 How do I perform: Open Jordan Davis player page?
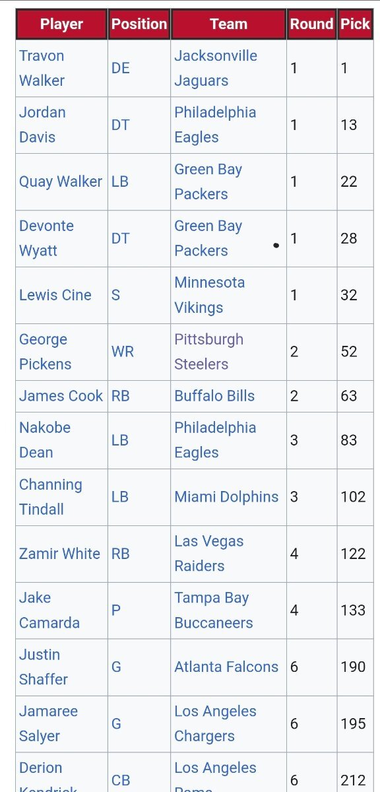[42, 125]
